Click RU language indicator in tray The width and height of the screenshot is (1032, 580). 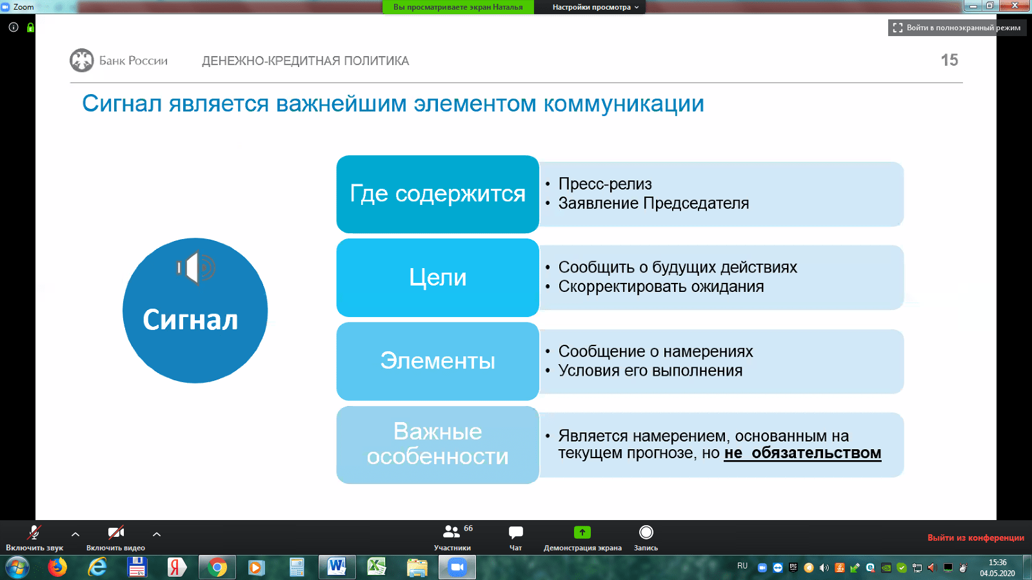tap(742, 566)
